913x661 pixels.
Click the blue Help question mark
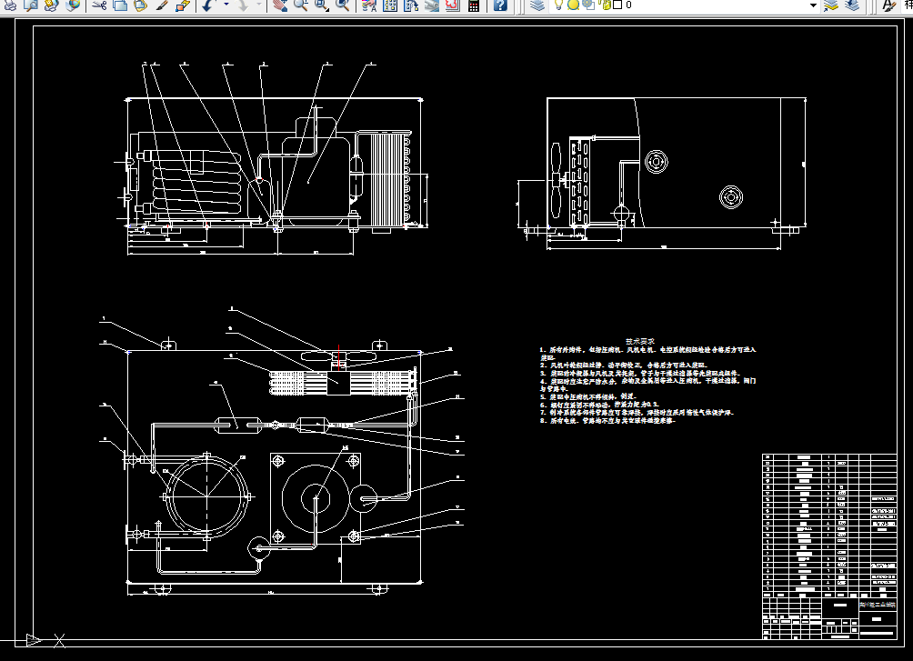[x=499, y=5]
